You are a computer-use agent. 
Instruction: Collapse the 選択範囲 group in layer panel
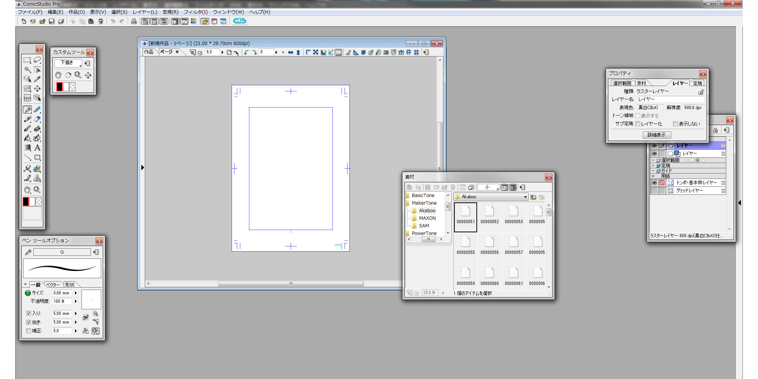pyautogui.click(x=653, y=160)
